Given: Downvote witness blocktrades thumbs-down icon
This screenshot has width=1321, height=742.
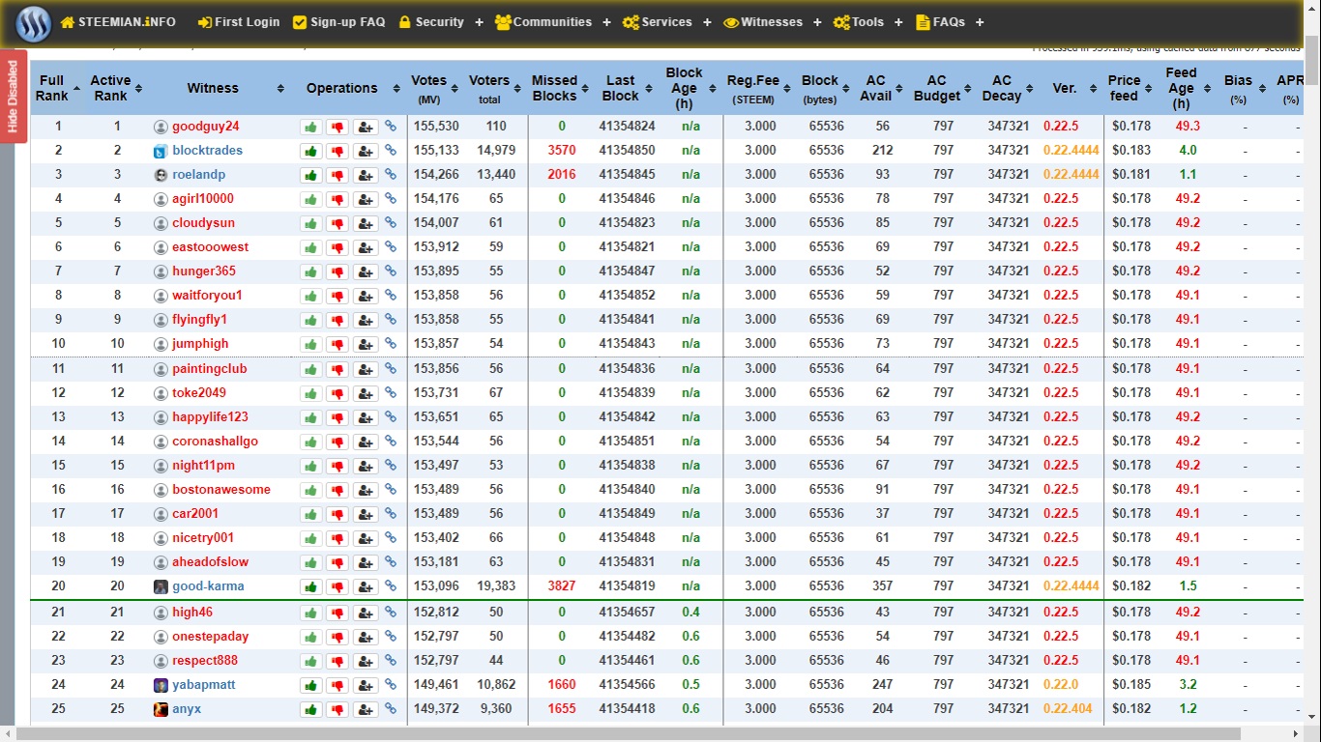Looking at the screenshot, I should (x=337, y=151).
